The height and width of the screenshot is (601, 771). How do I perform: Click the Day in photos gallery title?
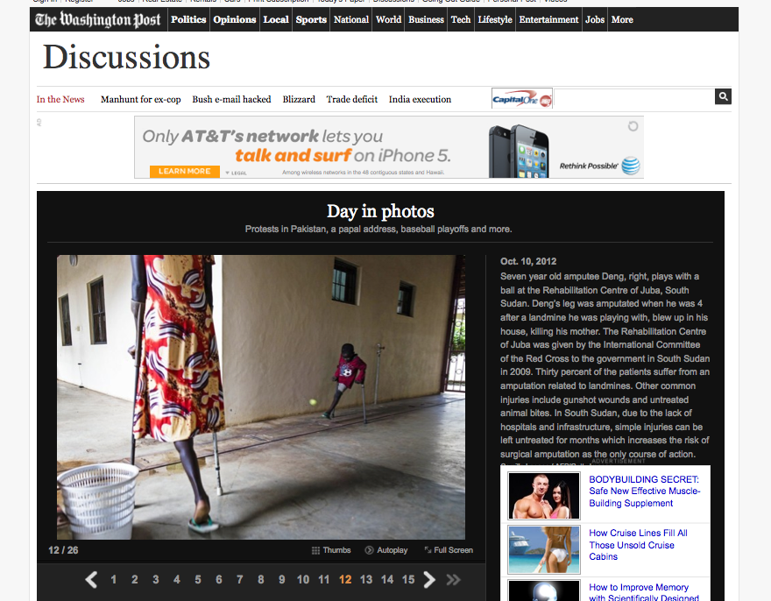click(x=380, y=211)
